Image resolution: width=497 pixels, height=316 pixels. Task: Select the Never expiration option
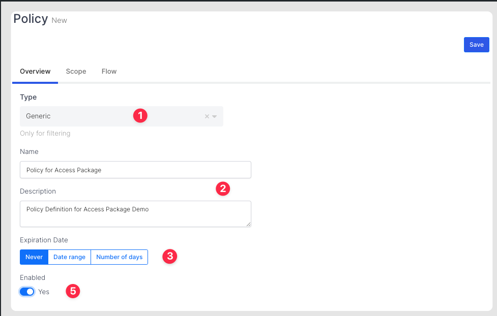34,257
